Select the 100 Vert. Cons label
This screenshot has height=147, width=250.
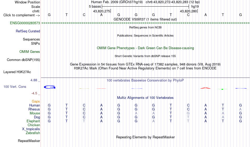pyautogui.click(x=15, y=87)
